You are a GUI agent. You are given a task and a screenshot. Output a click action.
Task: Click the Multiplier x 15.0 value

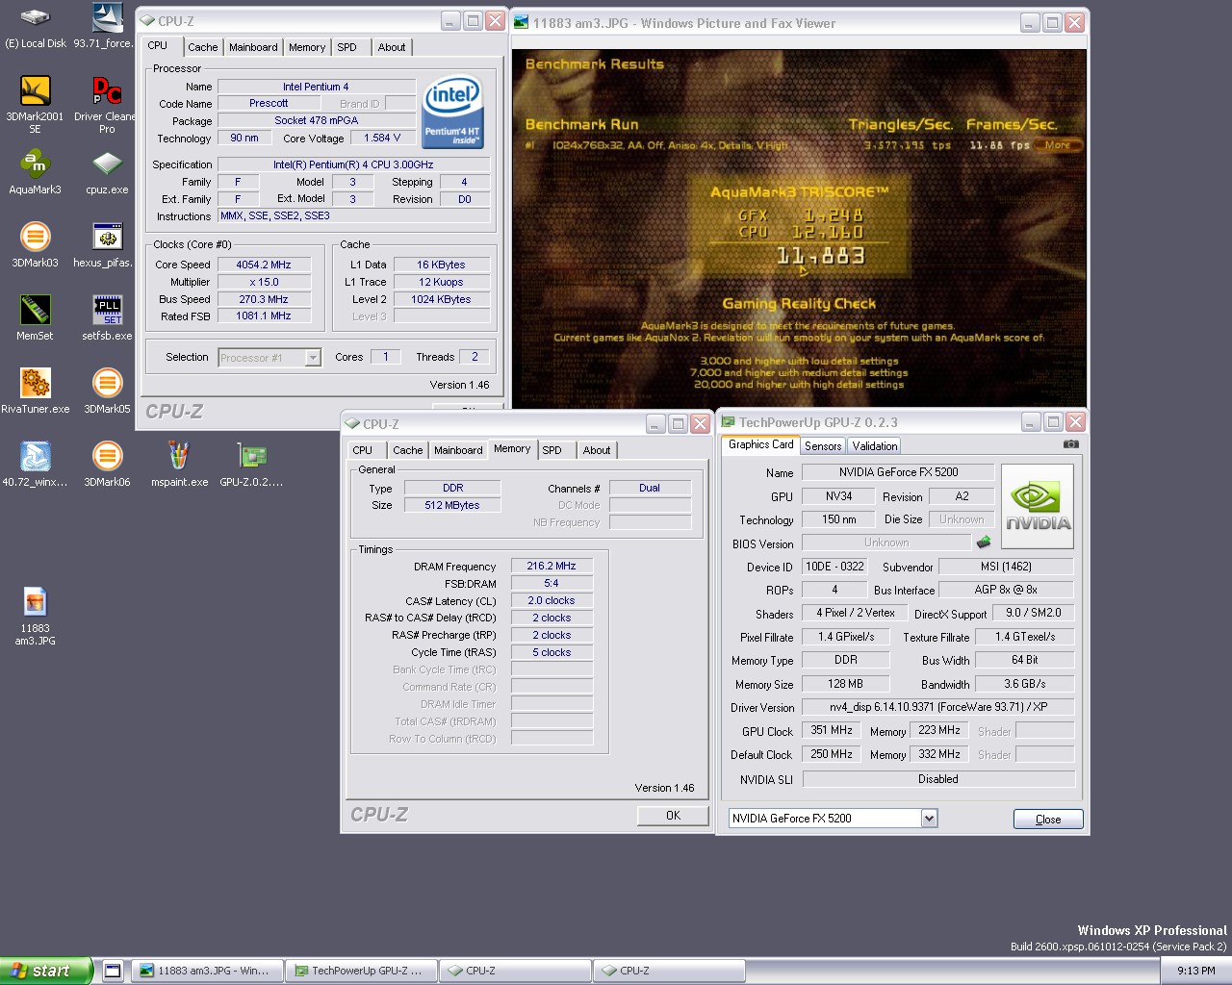coord(264,282)
